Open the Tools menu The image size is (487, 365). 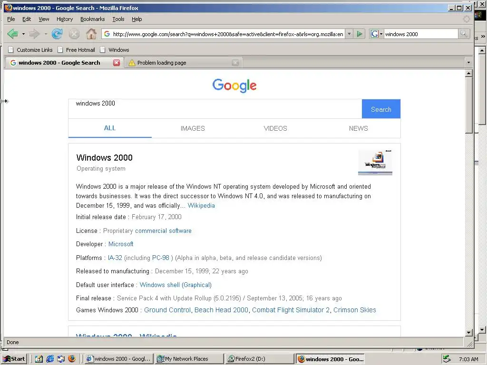tap(118, 19)
